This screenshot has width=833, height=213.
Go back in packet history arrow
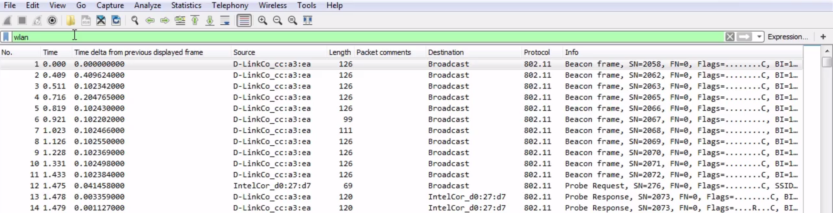pos(150,20)
